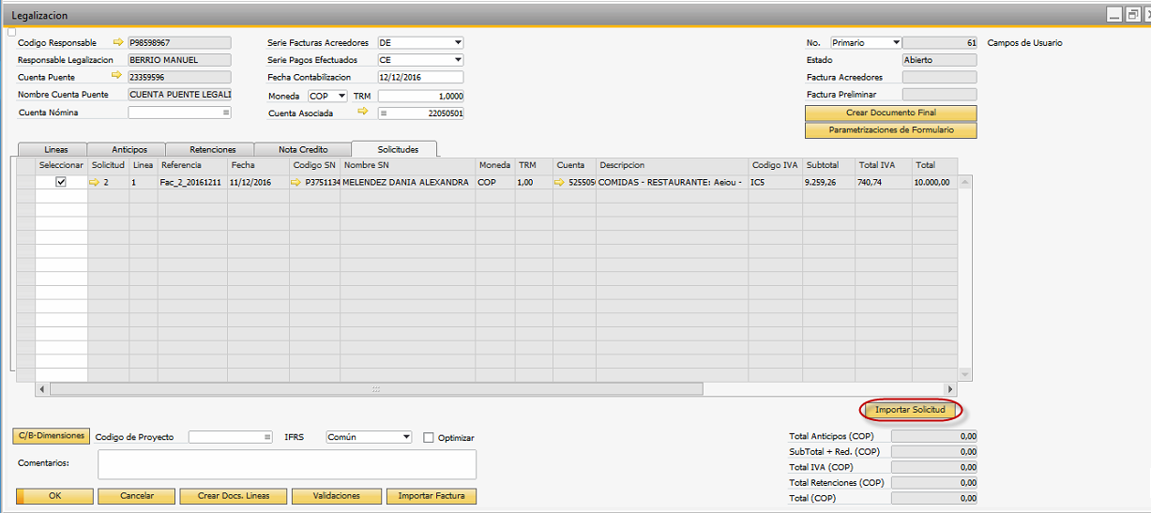This screenshot has height=513, width=1151.
Task: Click the Crear Documento Final button
Action: coord(890,113)
